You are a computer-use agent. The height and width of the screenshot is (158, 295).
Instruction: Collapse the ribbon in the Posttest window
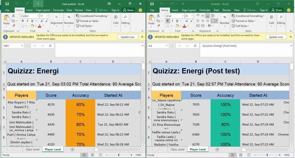tap(291, 31)
